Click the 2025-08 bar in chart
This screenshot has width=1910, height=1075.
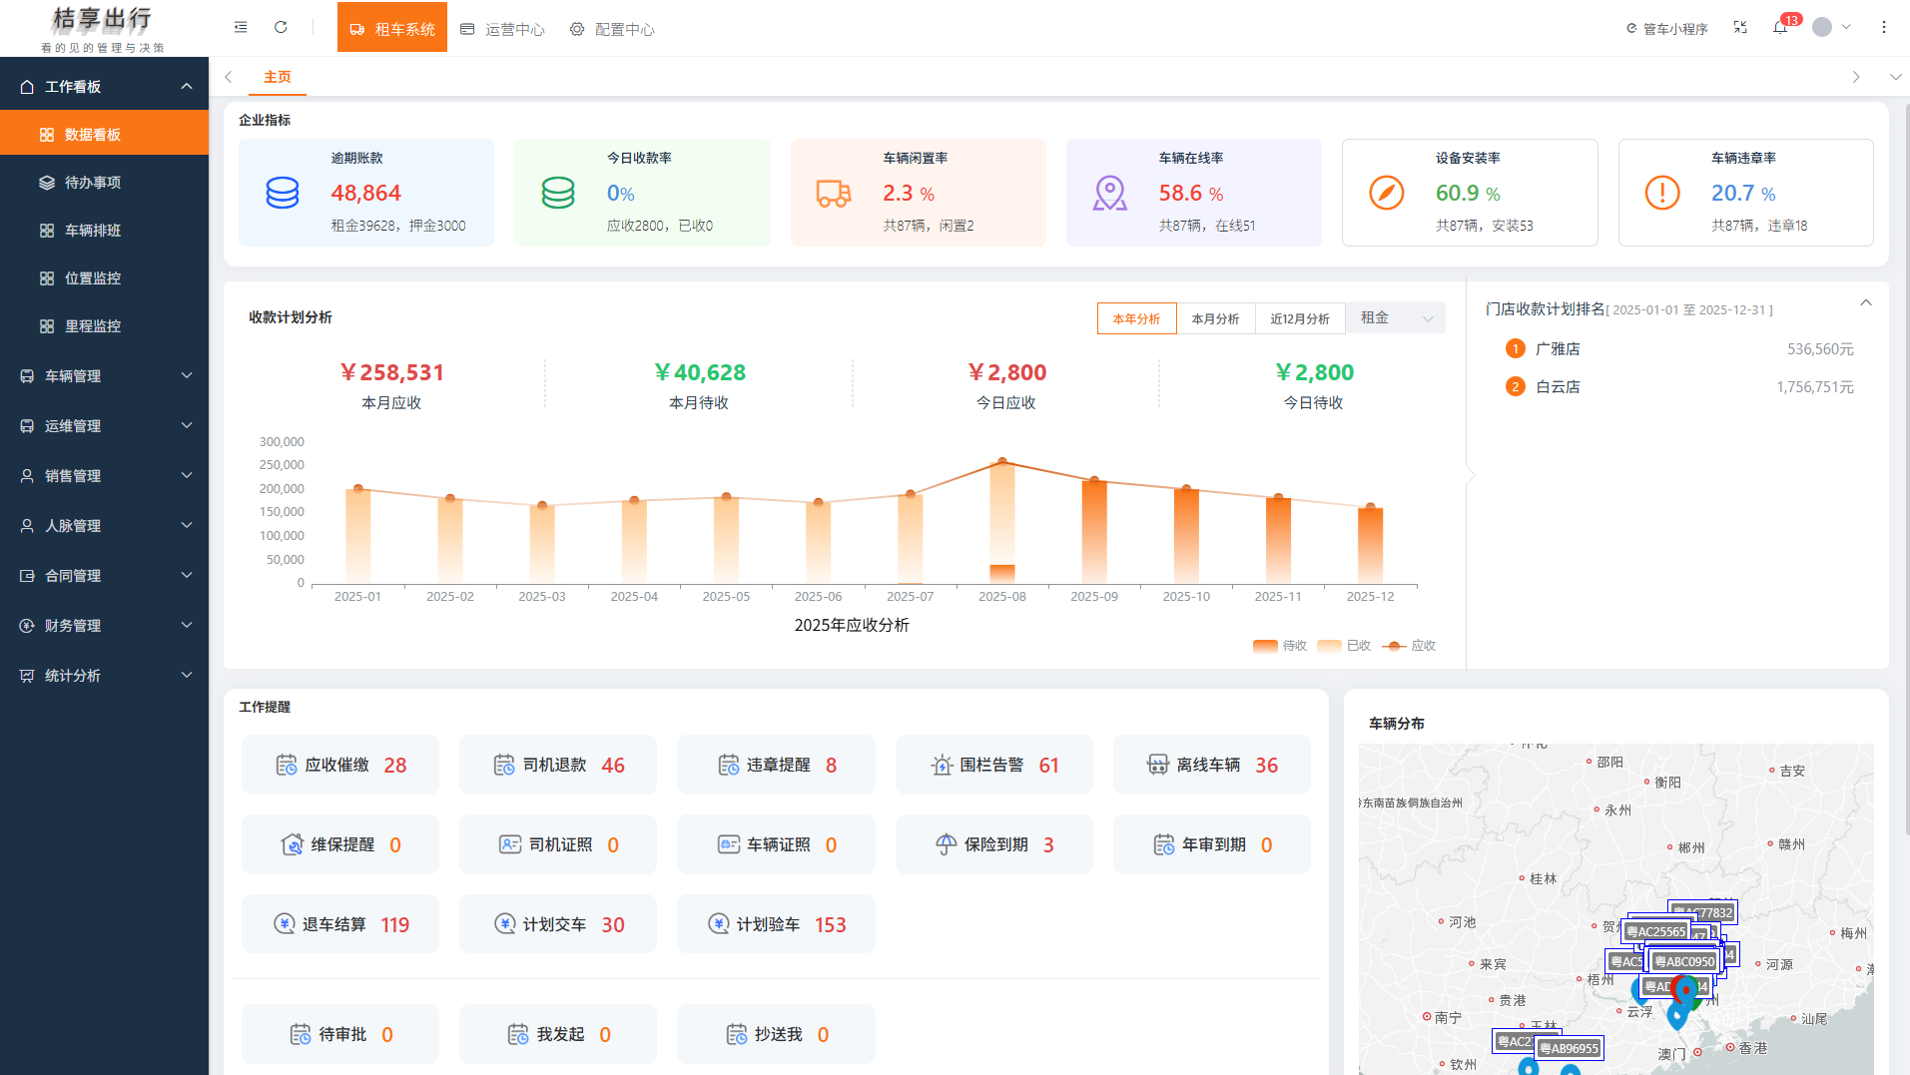[x=1001, y=521]
